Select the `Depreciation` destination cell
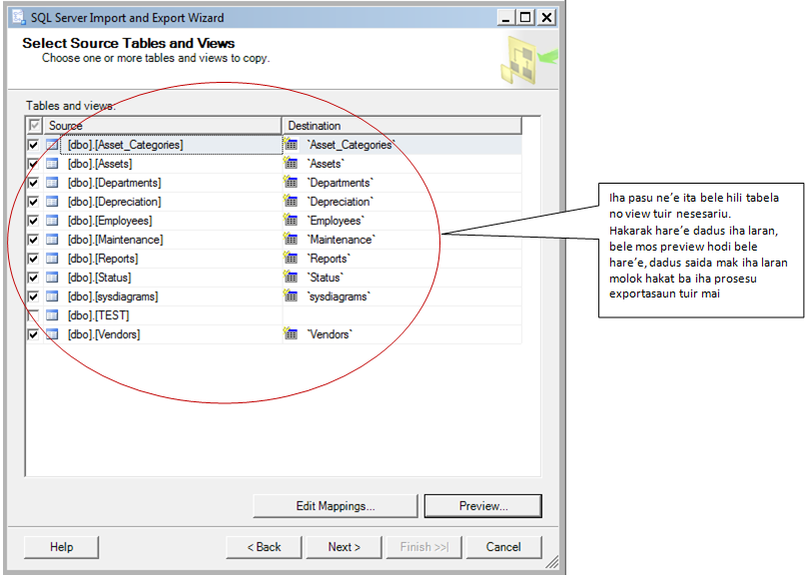Viewport: 808px width, 579px height. 402,202
